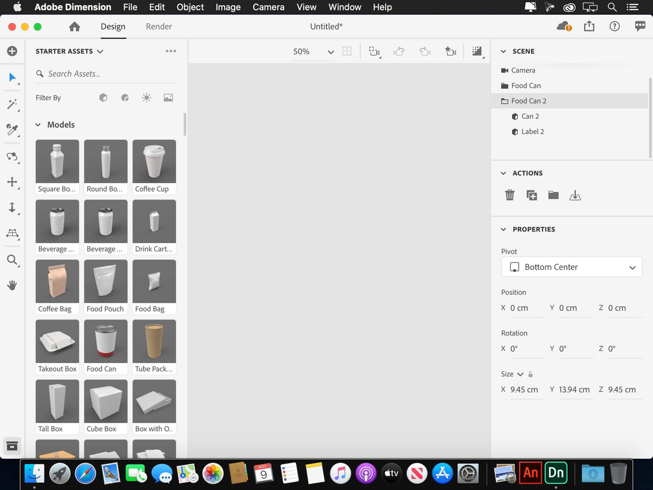The width and height of the screenshot is (653, 490).
Task: Select the Magic Wand tool
Action: pos(11,104)
